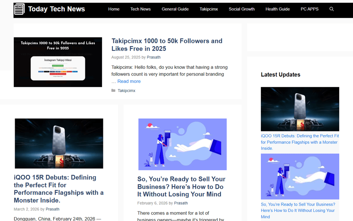This screenshot has height=221, width=353.
Task: Click the February 6, 2026 post date
Action: point(152,203)
